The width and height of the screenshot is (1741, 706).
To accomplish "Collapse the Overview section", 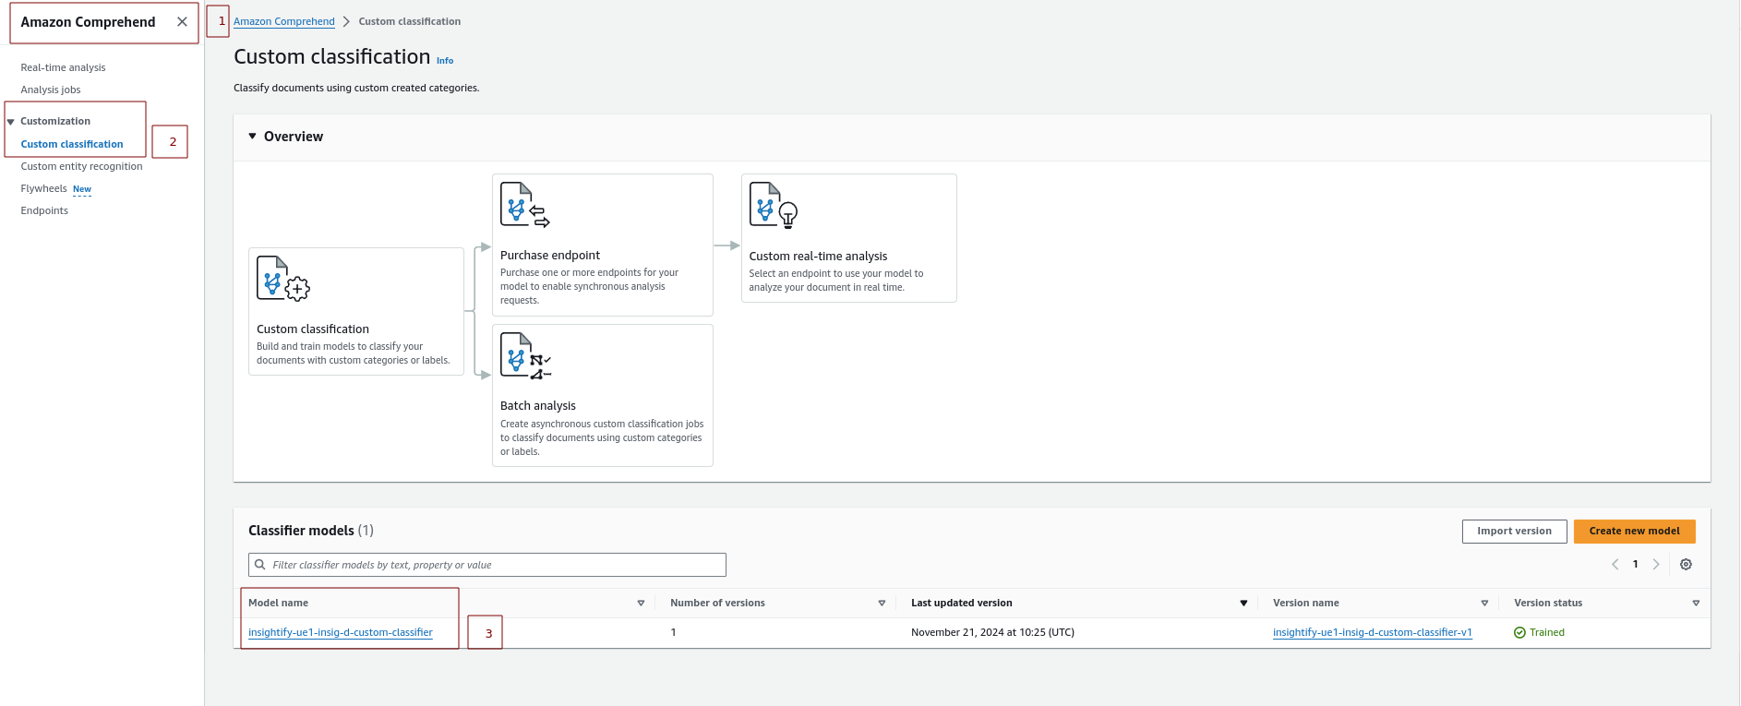I will pyautogui.click(x=252, y=137).
